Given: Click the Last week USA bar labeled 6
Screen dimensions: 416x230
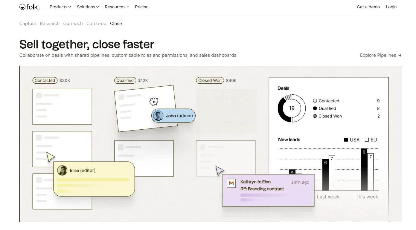Looking at the screenshot, I should 325,175.
